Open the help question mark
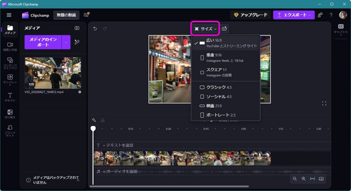Viewport: 351px width, 191px height. point(331,15)
